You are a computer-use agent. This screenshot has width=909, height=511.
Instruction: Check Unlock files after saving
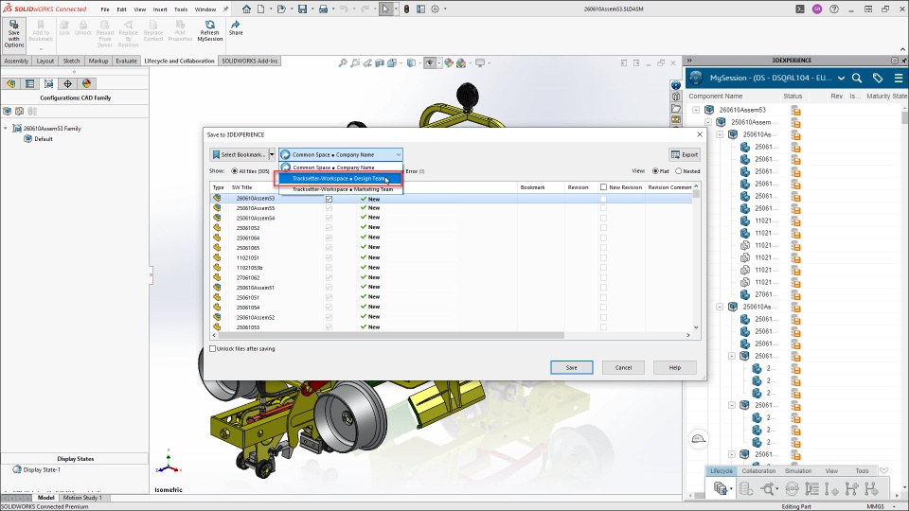(x=212, y=349)
